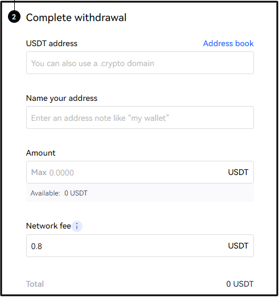Click the step 2 circle badge
The height and width of the screenshot is (297, 279).
click(x=14, y=17)
